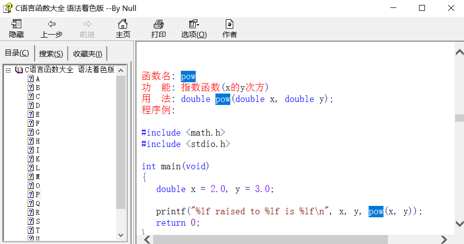This screenshot has height=244, width=464.
Task: Close the C语言函数大全 window
Action: [451, 8]
